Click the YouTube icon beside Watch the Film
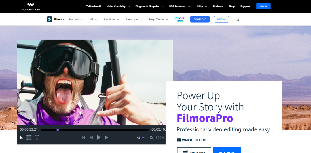311x153 pixels. 179,140
